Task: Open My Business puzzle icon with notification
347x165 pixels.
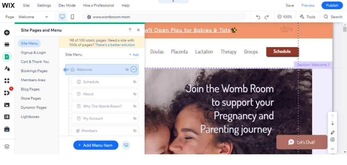Action: (7, 93)
